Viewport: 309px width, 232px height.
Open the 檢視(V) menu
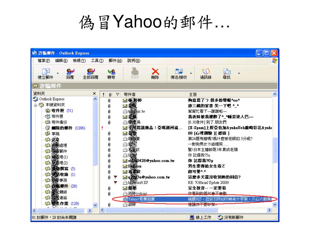[79, 60]
